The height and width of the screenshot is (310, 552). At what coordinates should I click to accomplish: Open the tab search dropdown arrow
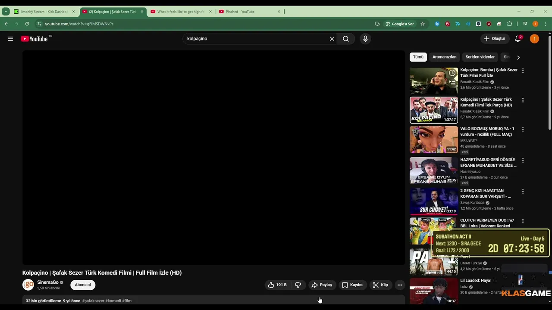[x=6, y=12]
